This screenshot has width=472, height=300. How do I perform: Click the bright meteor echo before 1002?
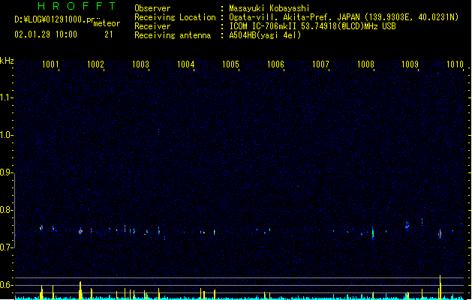[x=80, y=232]
